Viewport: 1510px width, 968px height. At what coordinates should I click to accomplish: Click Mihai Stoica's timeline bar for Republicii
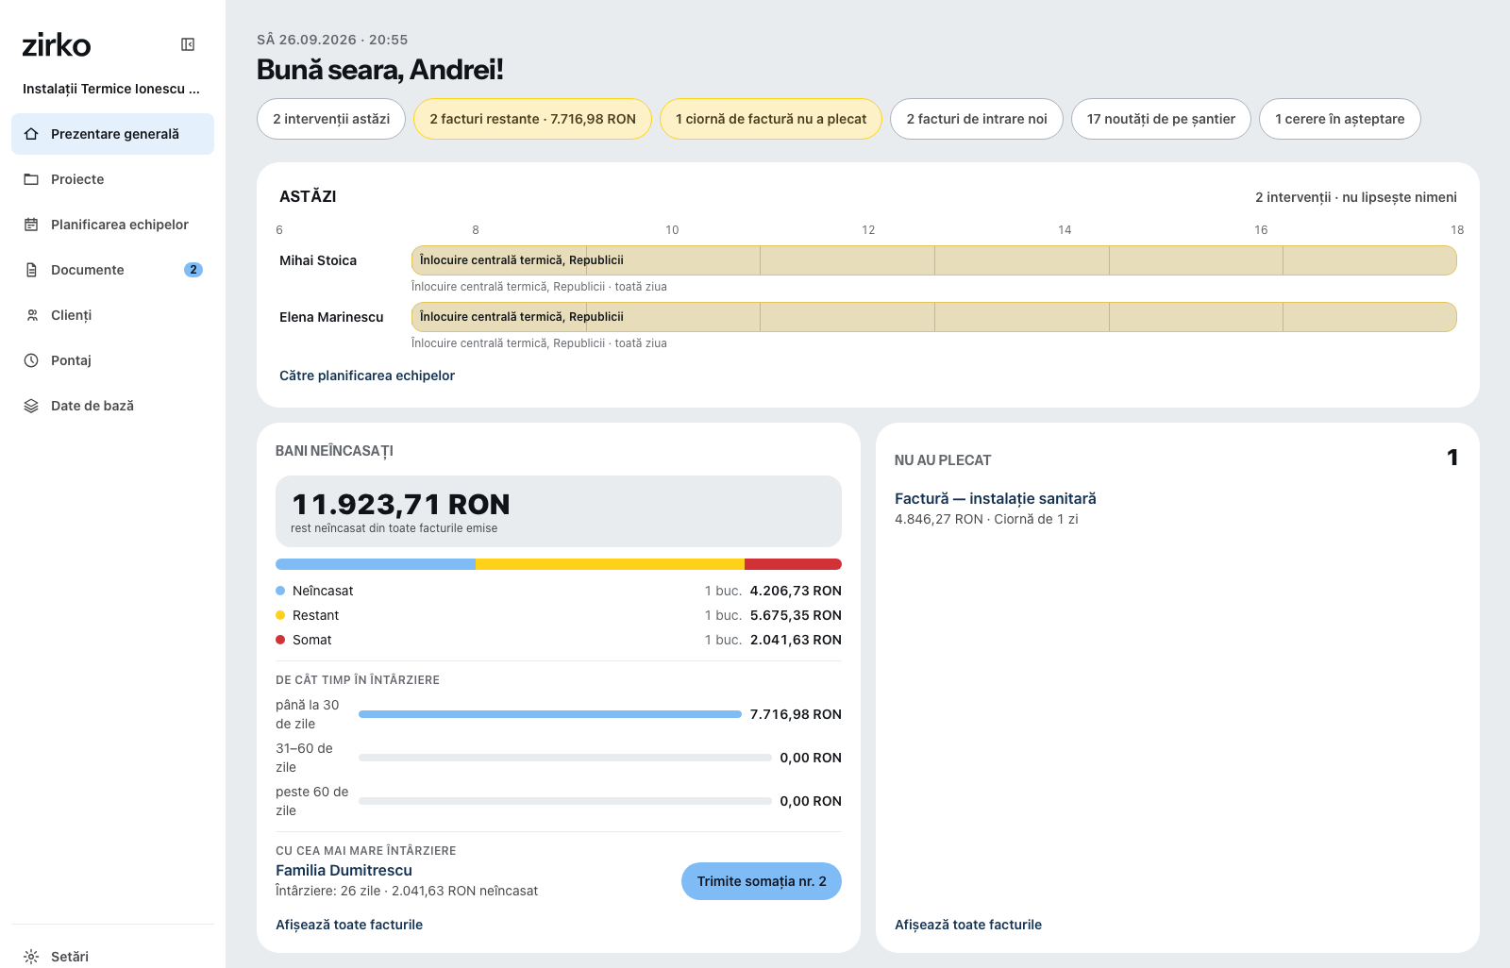click(934, 260)
